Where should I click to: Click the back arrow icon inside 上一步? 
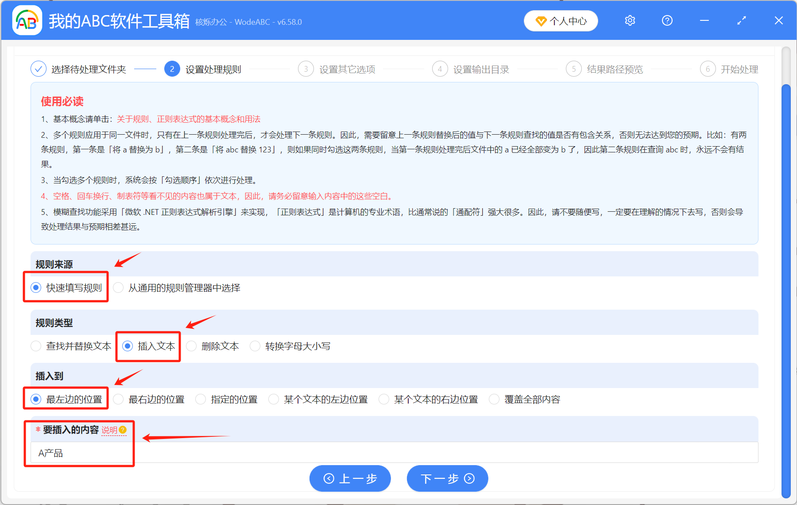tap(329, 478)
